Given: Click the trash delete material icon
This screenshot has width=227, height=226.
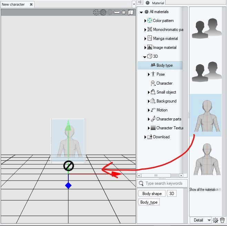Looking at the screenshot, I should click(222, 220).
